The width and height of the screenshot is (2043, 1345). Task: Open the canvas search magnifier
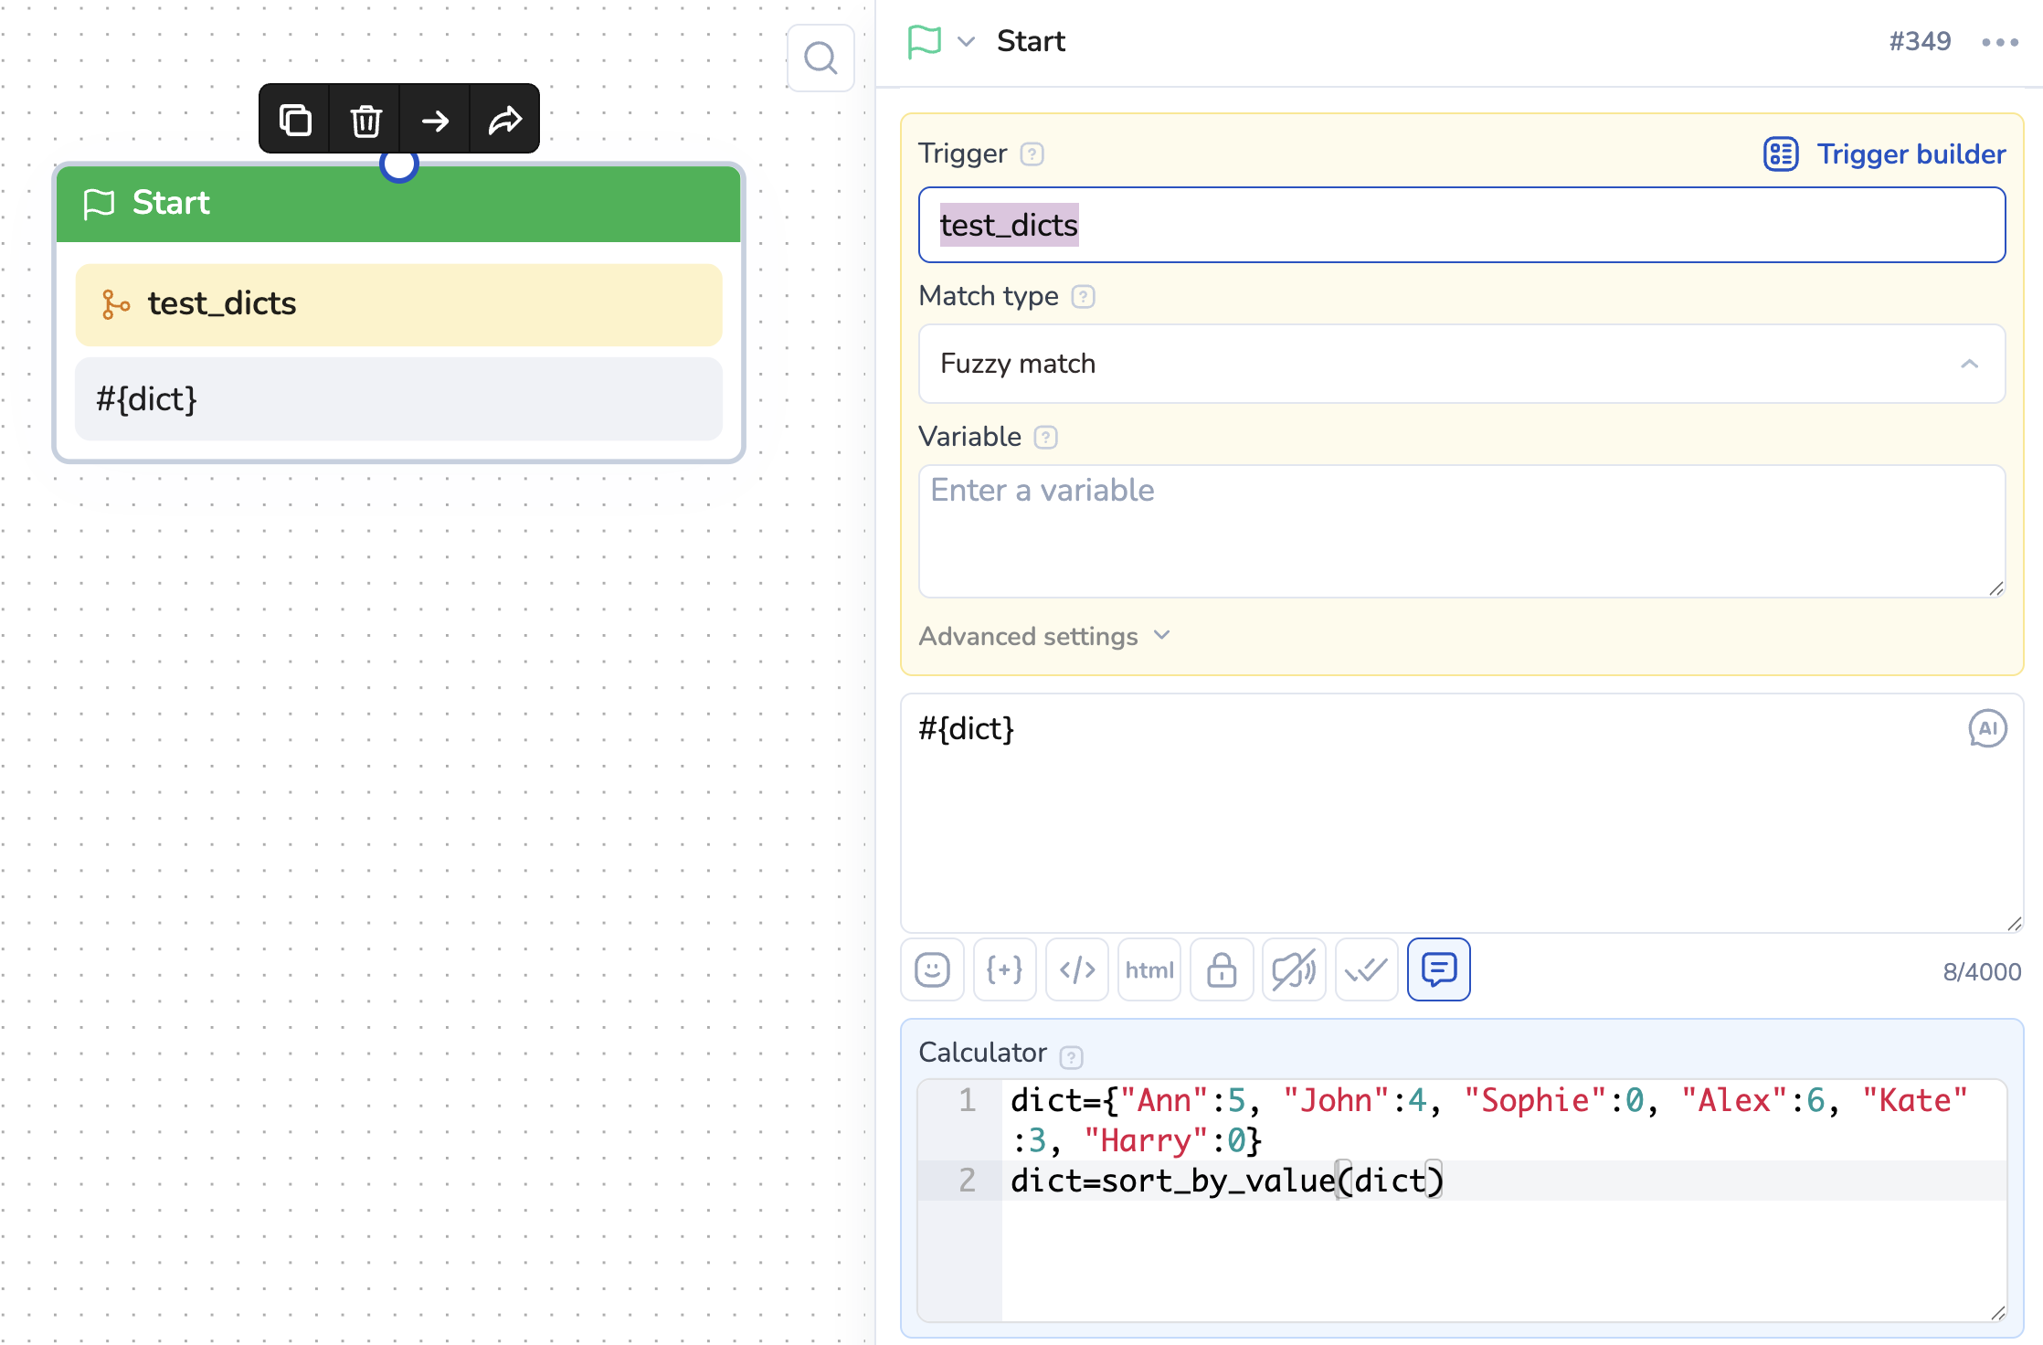(820, 58)
